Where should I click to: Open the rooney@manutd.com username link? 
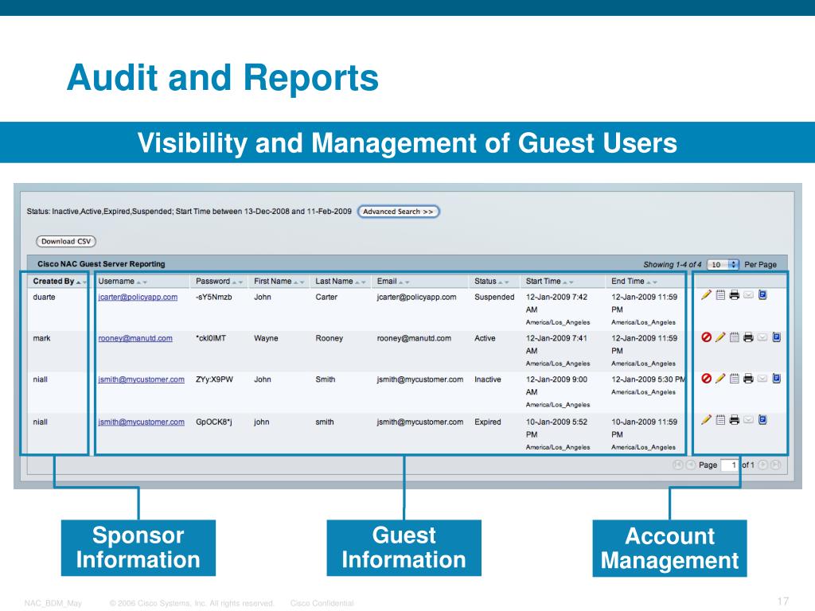135,338
